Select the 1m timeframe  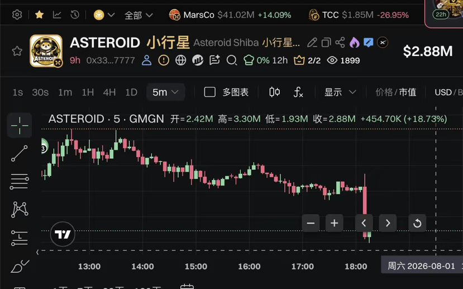click(x=65, y=92)
